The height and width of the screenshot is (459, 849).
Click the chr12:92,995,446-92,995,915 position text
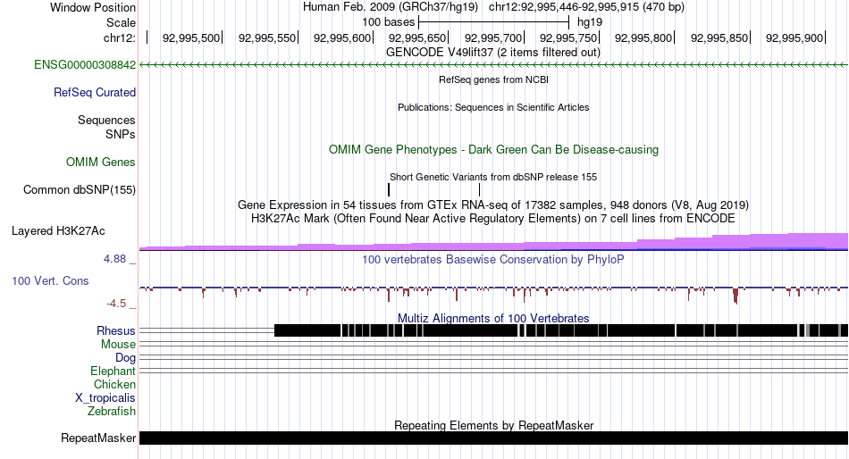pyautogui.click(x=586, y=7)
